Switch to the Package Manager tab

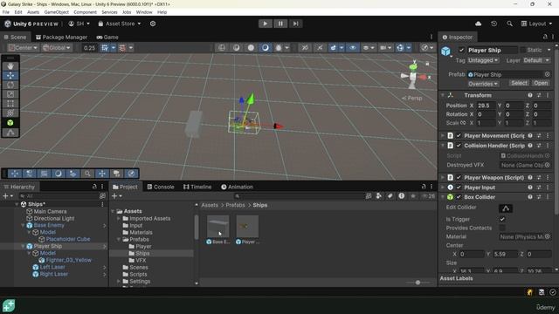pyautogui.click(x=61, y=37)
